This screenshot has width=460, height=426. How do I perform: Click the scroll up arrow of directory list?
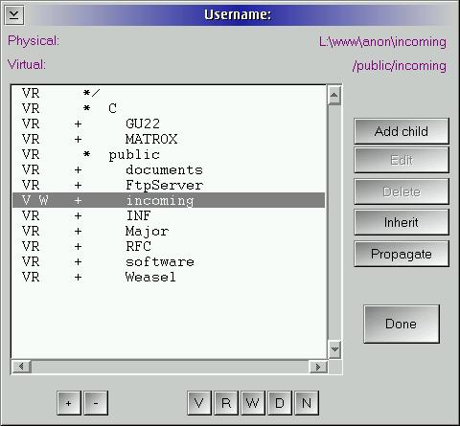334,95
